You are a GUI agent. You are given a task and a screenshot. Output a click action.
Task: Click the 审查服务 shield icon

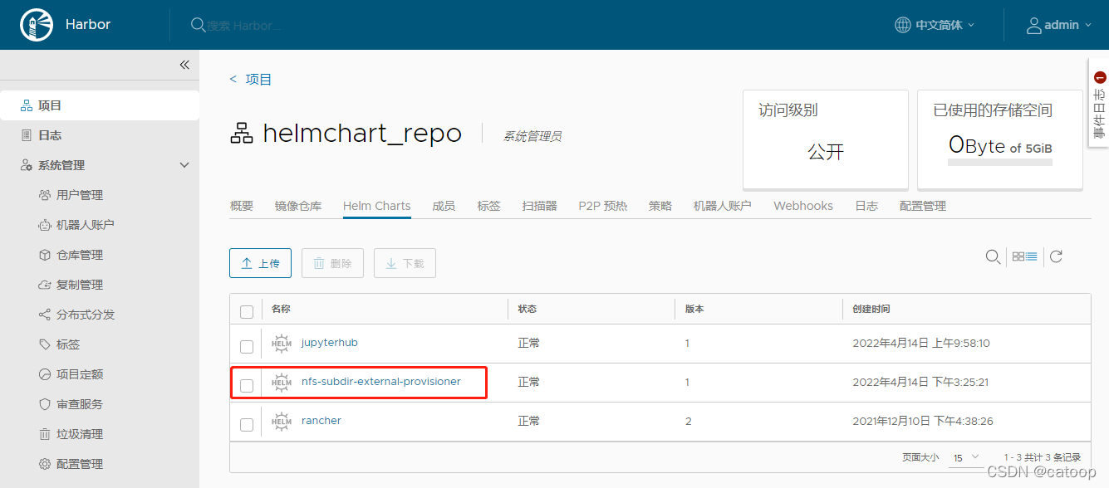(45, 404)
